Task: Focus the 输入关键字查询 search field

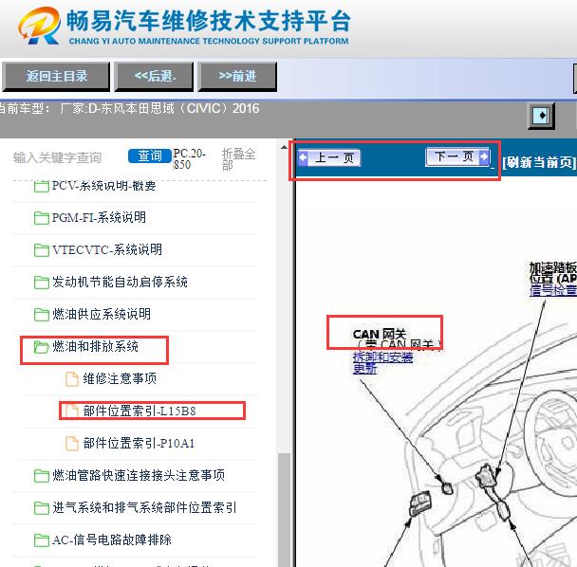Action: (57, 157)
